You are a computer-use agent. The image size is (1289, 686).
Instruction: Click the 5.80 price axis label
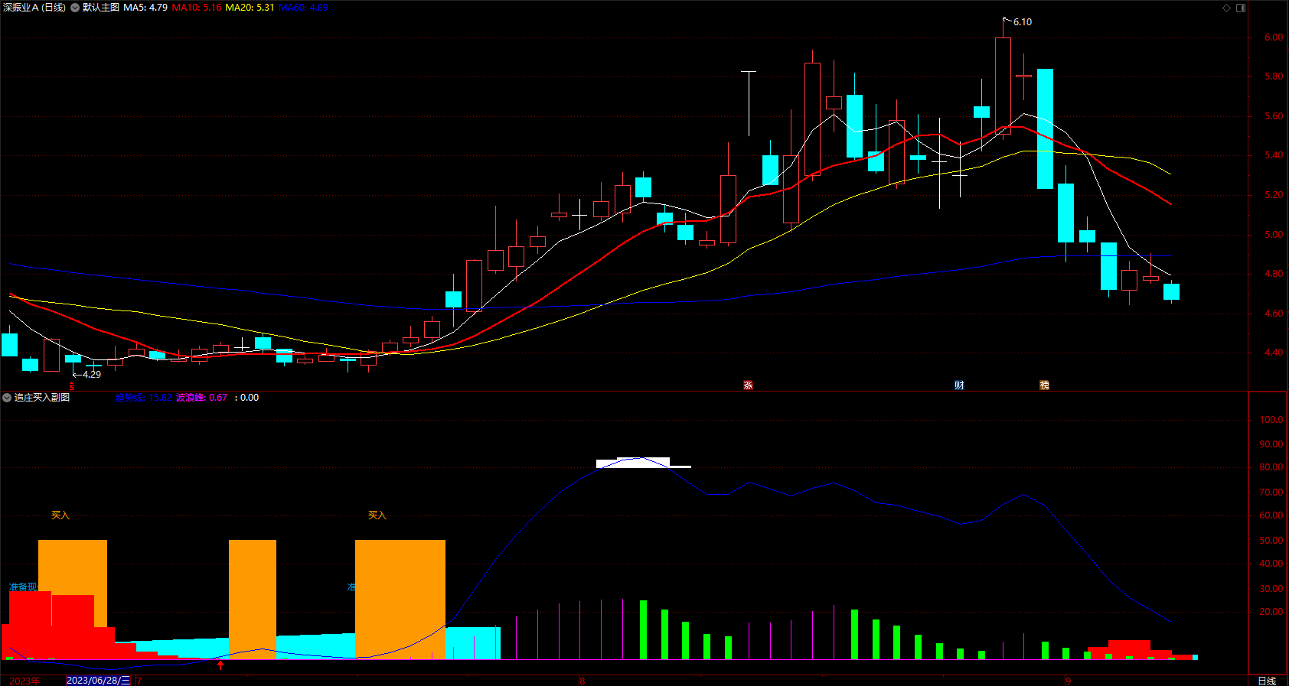[1274, 76]
